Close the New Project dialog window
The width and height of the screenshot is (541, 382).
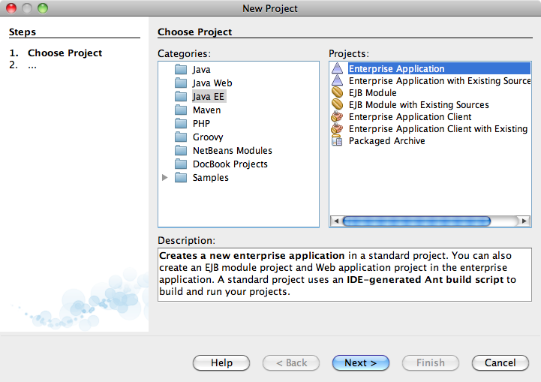coord(11,8)
